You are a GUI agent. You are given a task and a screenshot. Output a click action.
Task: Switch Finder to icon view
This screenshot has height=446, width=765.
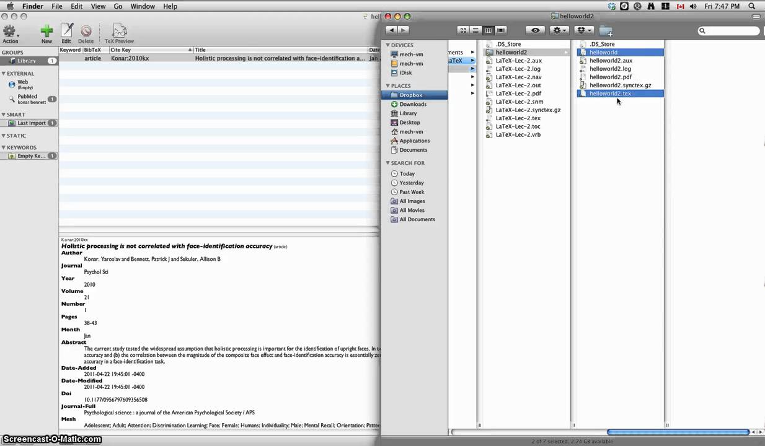(463, 30)
